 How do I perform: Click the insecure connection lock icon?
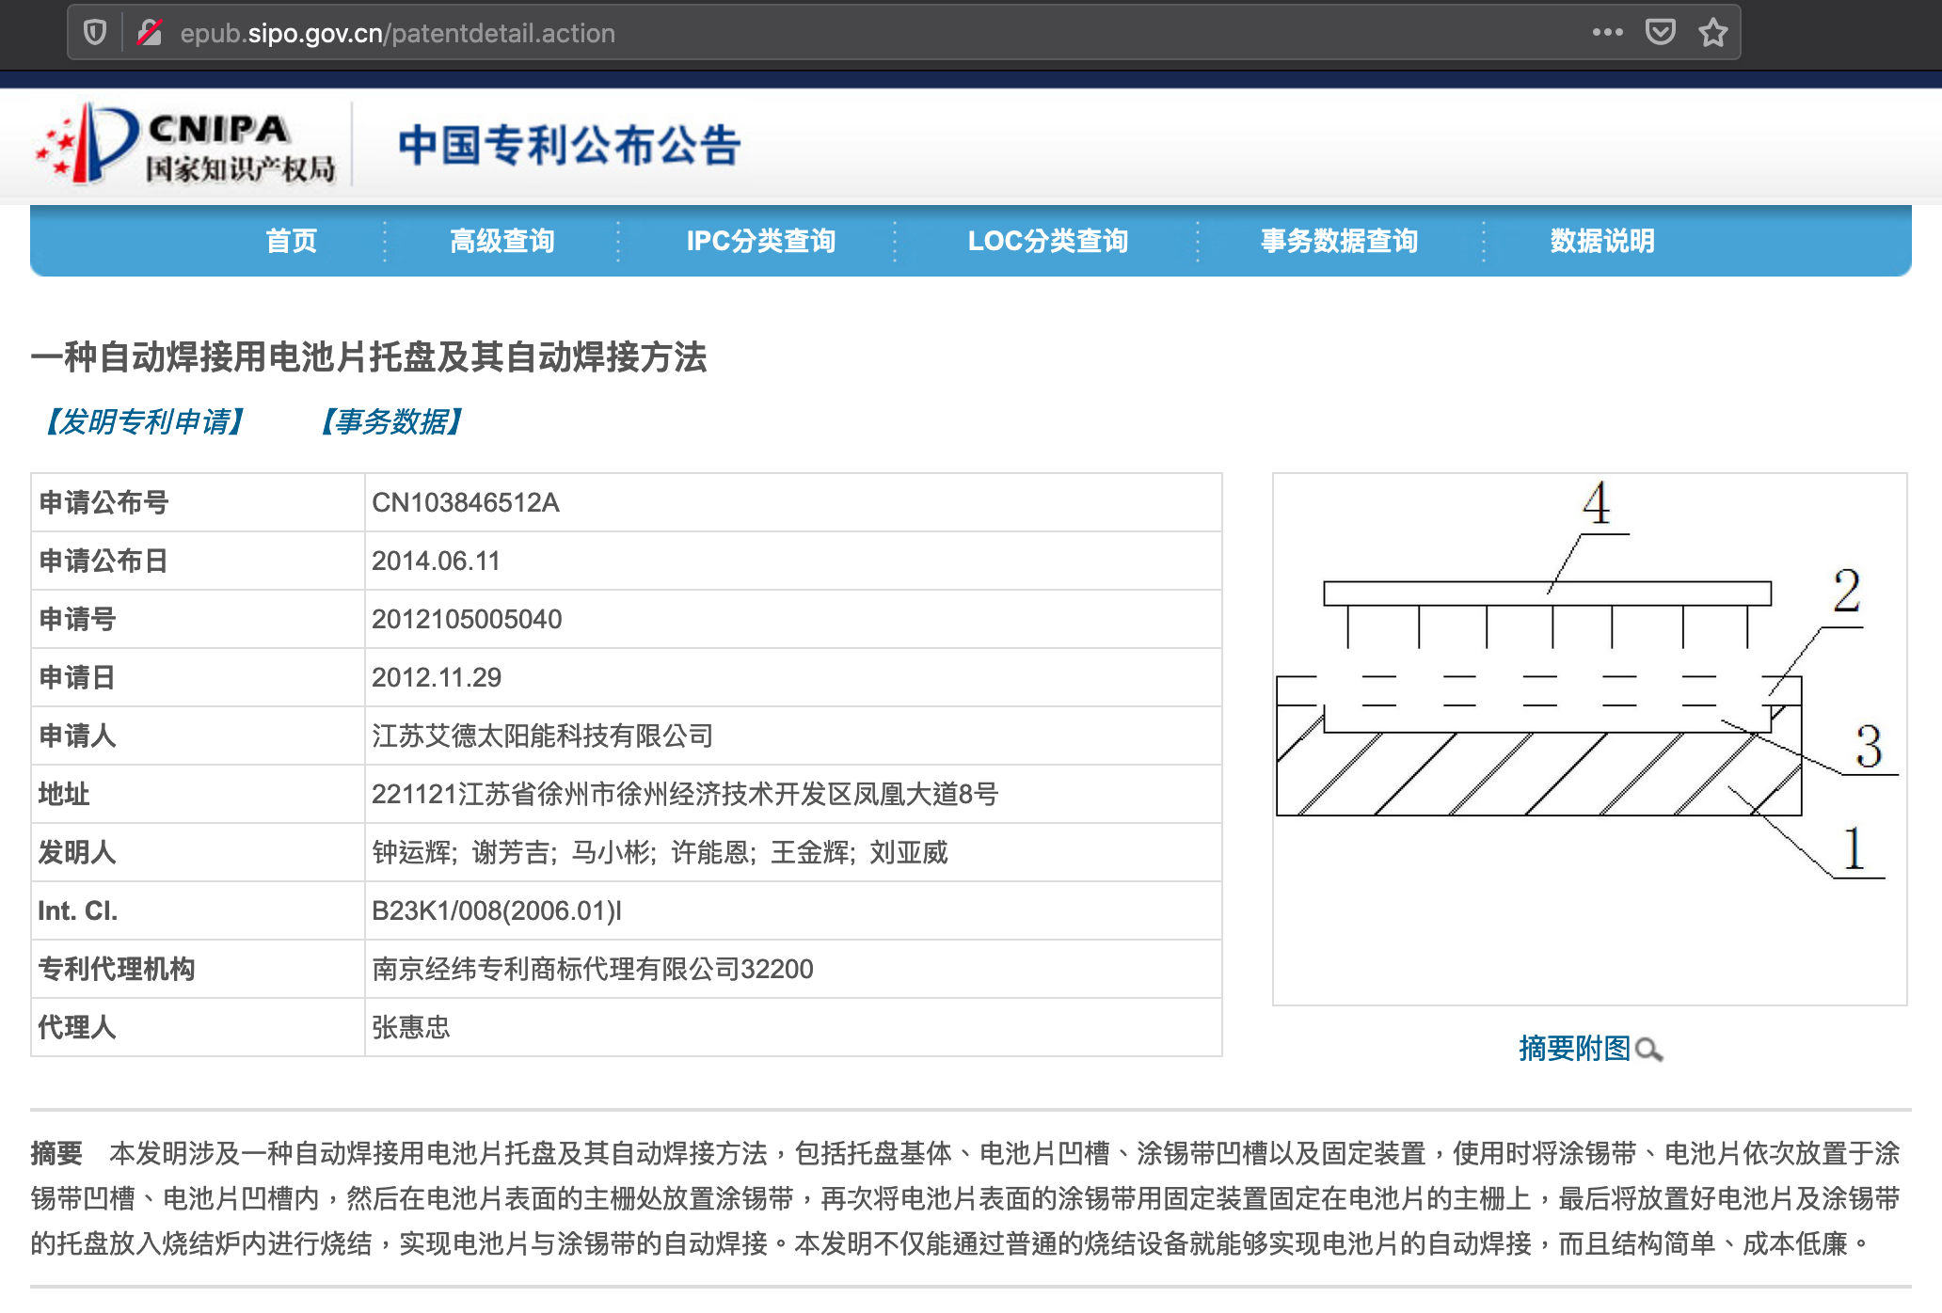[149, 33]
